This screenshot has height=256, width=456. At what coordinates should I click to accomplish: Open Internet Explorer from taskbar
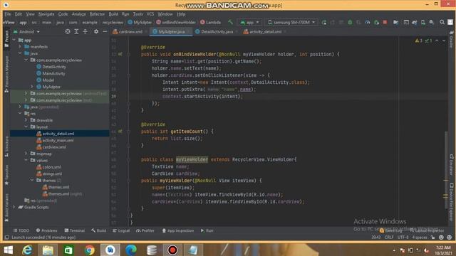(x=28, y=250)
